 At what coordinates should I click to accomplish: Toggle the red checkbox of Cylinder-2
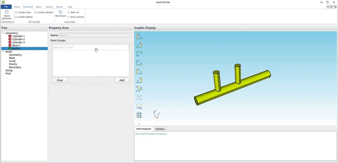10,39
